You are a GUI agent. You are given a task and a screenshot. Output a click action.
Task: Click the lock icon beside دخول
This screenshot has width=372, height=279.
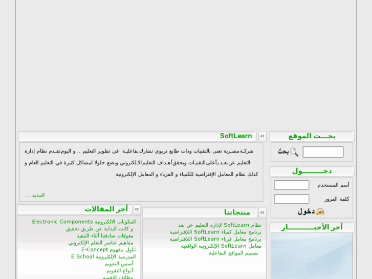click(320, 211)
